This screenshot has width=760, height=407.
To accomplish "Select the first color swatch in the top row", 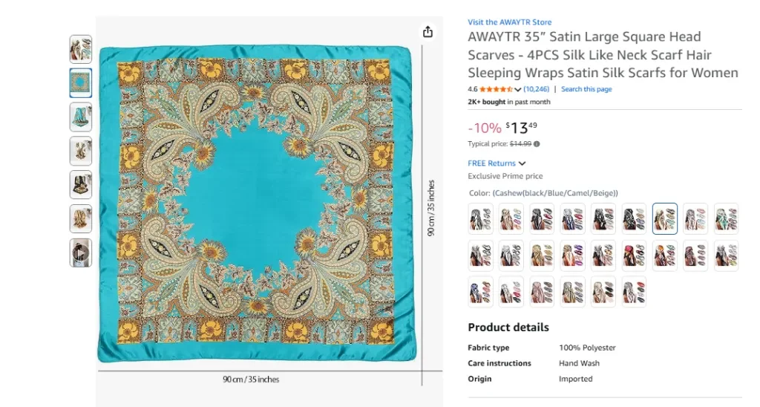I will coord(481,219).
